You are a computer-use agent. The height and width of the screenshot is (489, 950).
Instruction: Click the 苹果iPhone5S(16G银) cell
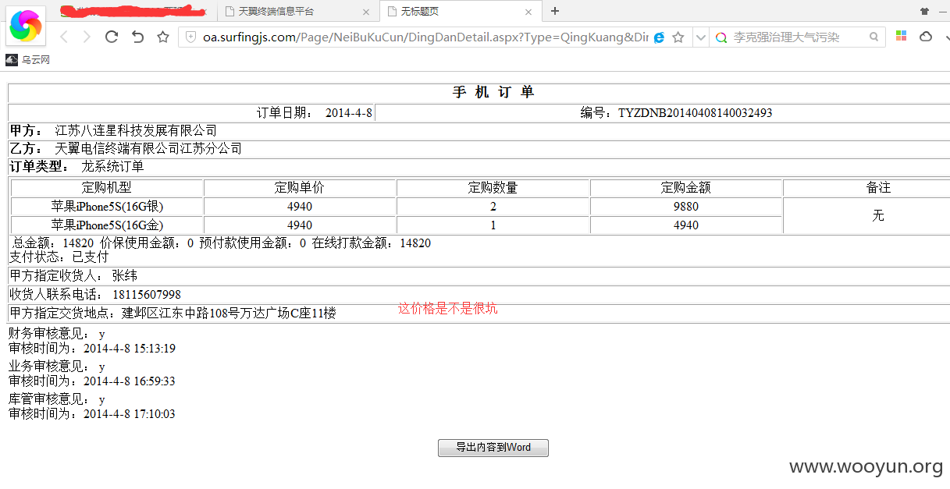coord(107,207)
